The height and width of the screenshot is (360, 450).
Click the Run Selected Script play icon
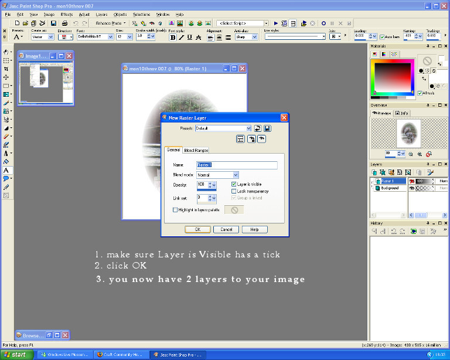276,23
